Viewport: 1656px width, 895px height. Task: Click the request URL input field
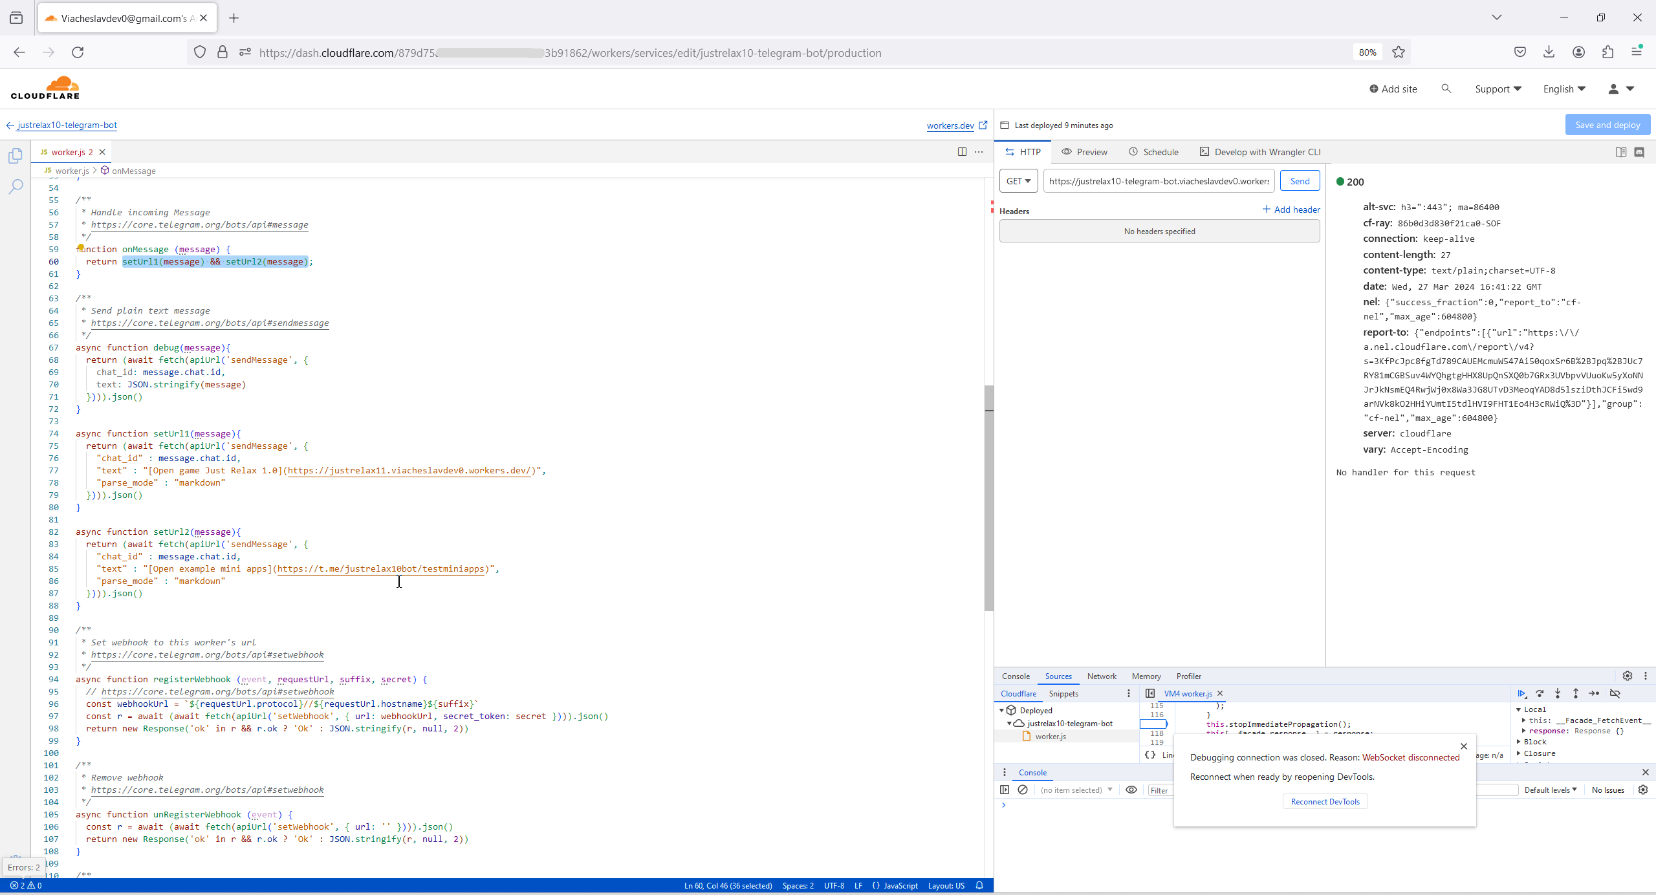[1159, 181]
